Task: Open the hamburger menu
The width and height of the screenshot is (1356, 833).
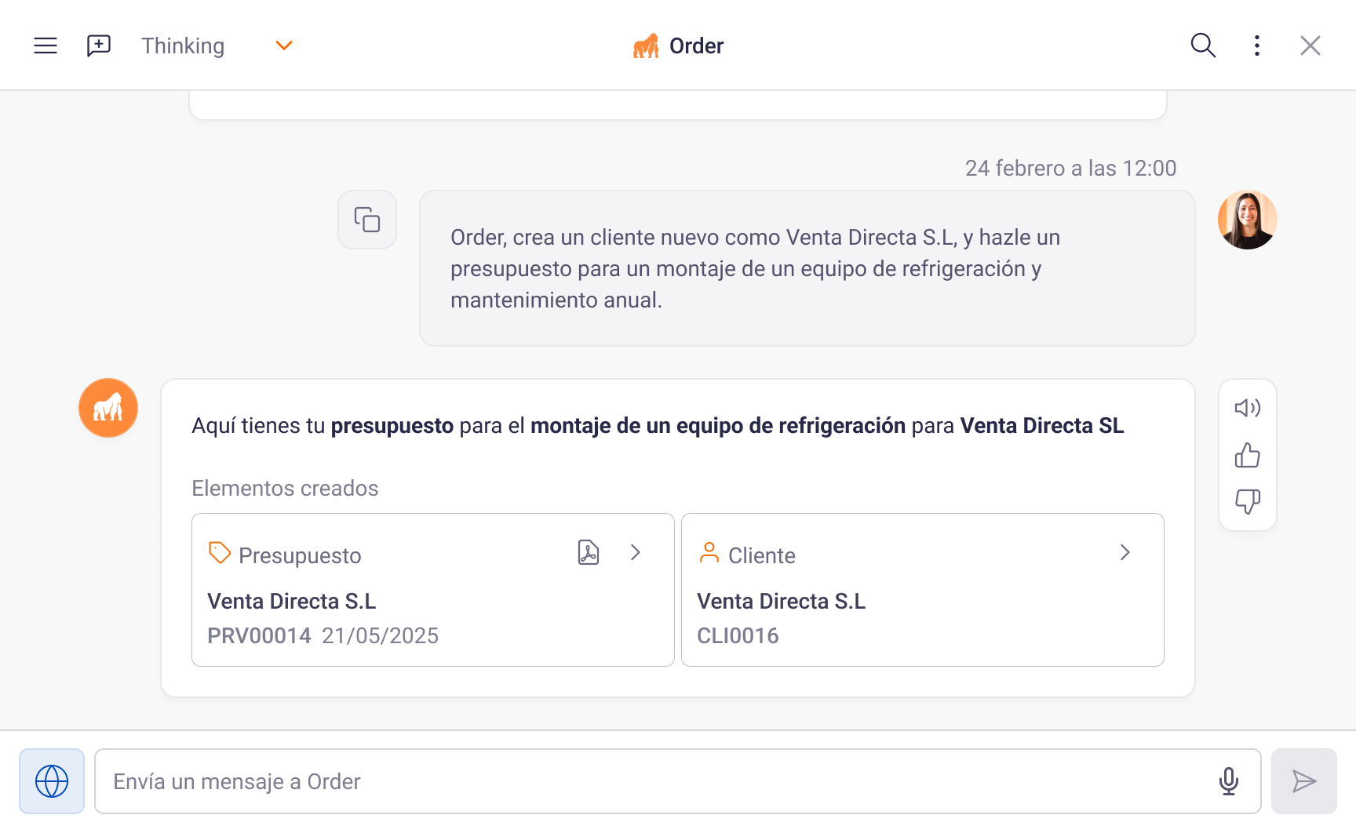Action: pos(46,45)
